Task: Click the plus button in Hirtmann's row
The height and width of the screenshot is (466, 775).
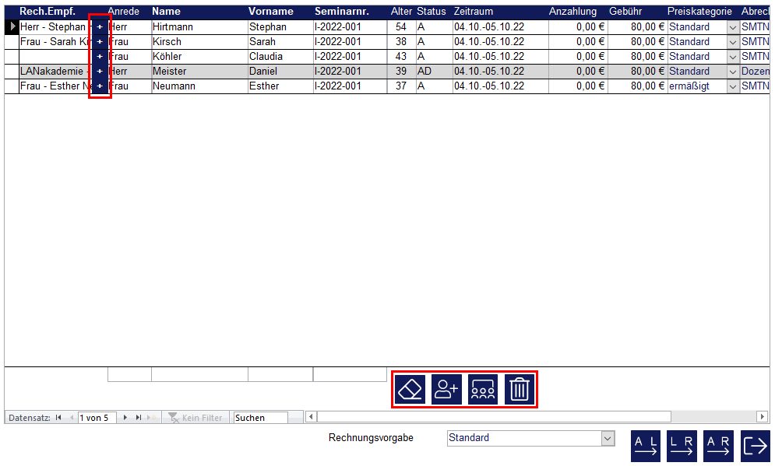Action: (100, 27)
